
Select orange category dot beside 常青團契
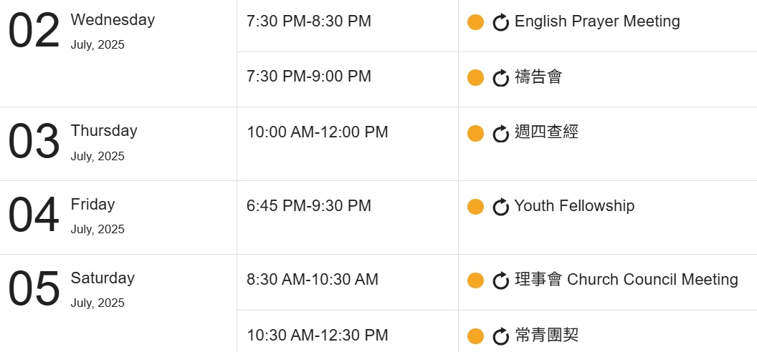coord(475,336)
